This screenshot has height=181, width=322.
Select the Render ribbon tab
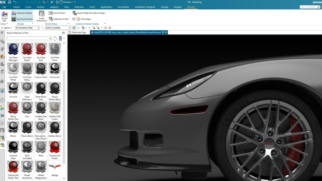191,7
